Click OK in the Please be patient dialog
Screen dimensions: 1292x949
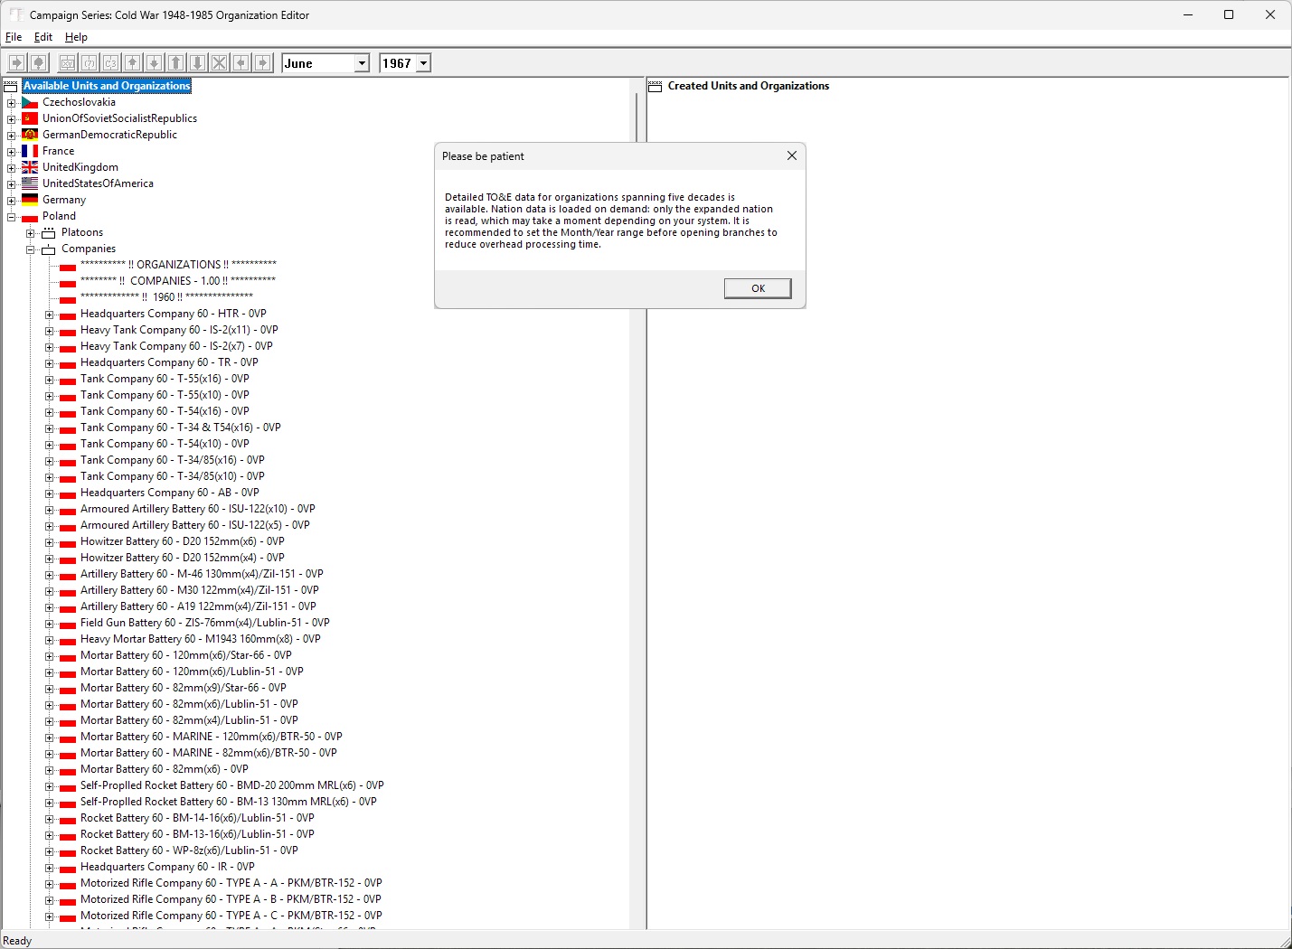758,288
